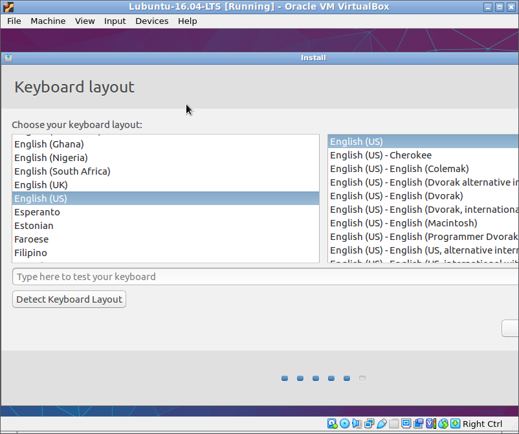Screen dimensions: 519x434
Task: Open the Devices menu
Action: click(152, 21)
